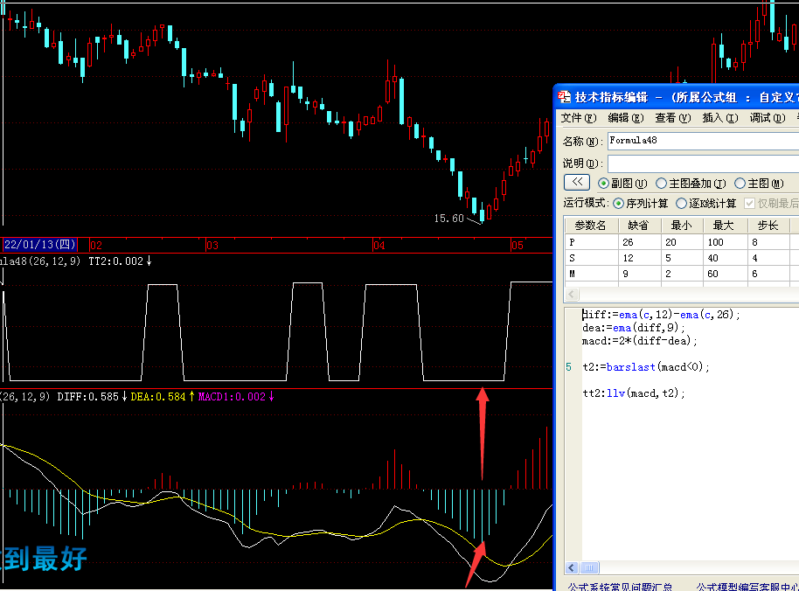Select the 主图 radio button
The width and height of the screenshot is (799, 591).
(740, 184)
